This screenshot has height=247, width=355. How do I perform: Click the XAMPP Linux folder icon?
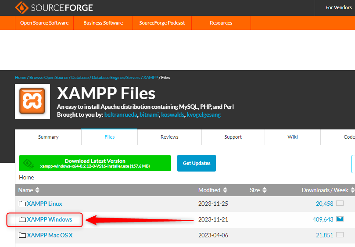tap(22, 204)
